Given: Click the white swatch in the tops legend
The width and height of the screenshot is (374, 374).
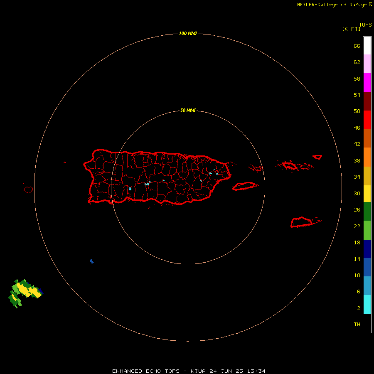Looking at the screenshot, I should tap(367, 46).
